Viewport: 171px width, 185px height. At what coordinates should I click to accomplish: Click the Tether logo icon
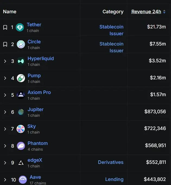(x=20, y=27)
